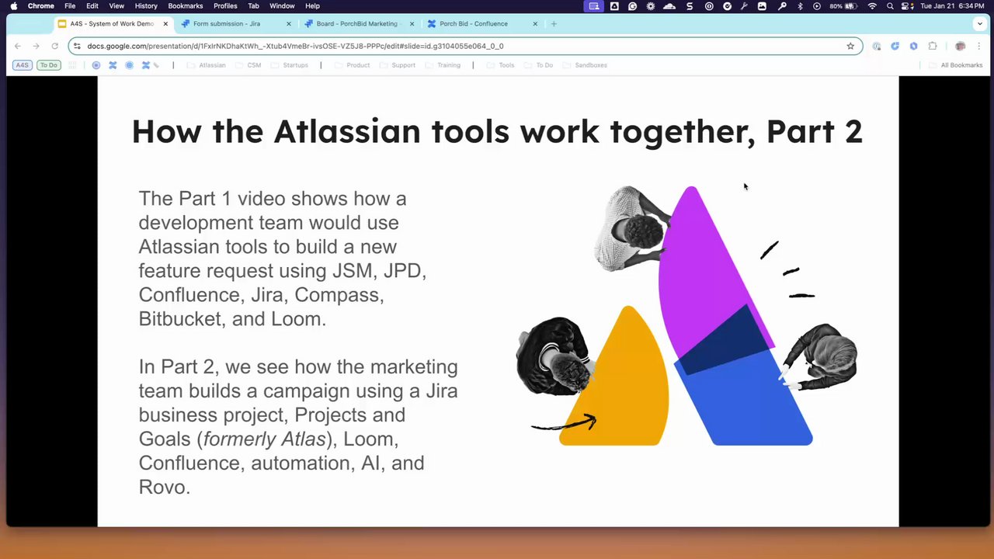
Task: Open the Support bookmarks folder
Action: tap(397, 65)
